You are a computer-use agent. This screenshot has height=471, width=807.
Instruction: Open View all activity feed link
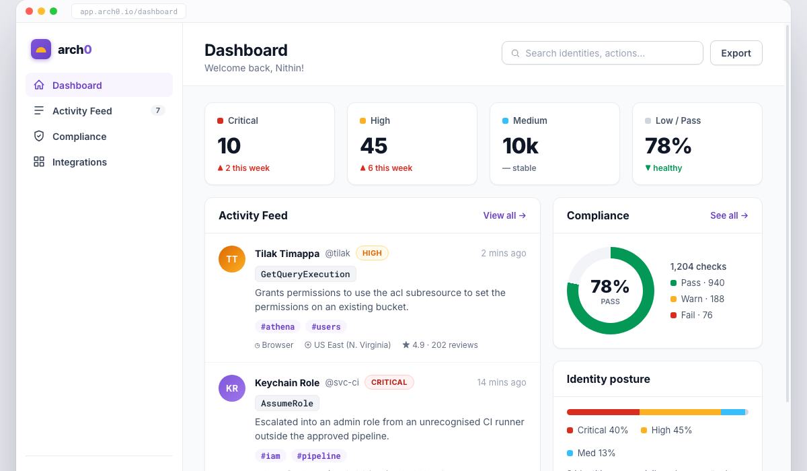click(x=504, y=215)
